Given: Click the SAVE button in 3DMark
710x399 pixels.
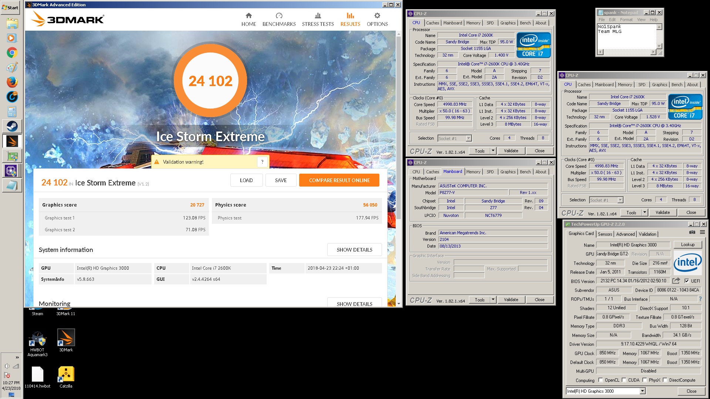Looking at the screenshot, I should point(281,180).
